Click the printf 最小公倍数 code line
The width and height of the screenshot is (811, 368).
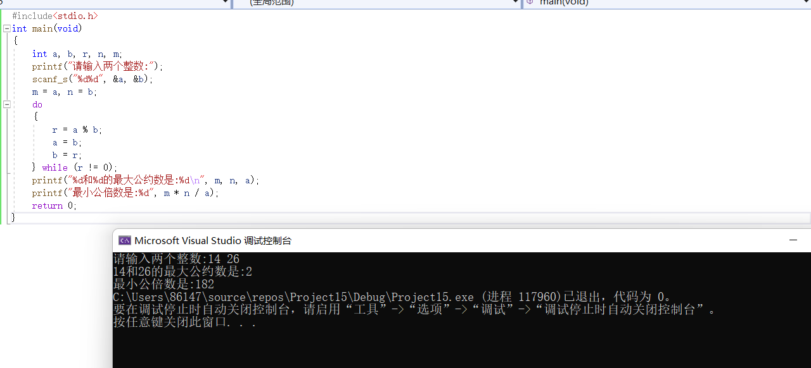(x=125, y=193)
